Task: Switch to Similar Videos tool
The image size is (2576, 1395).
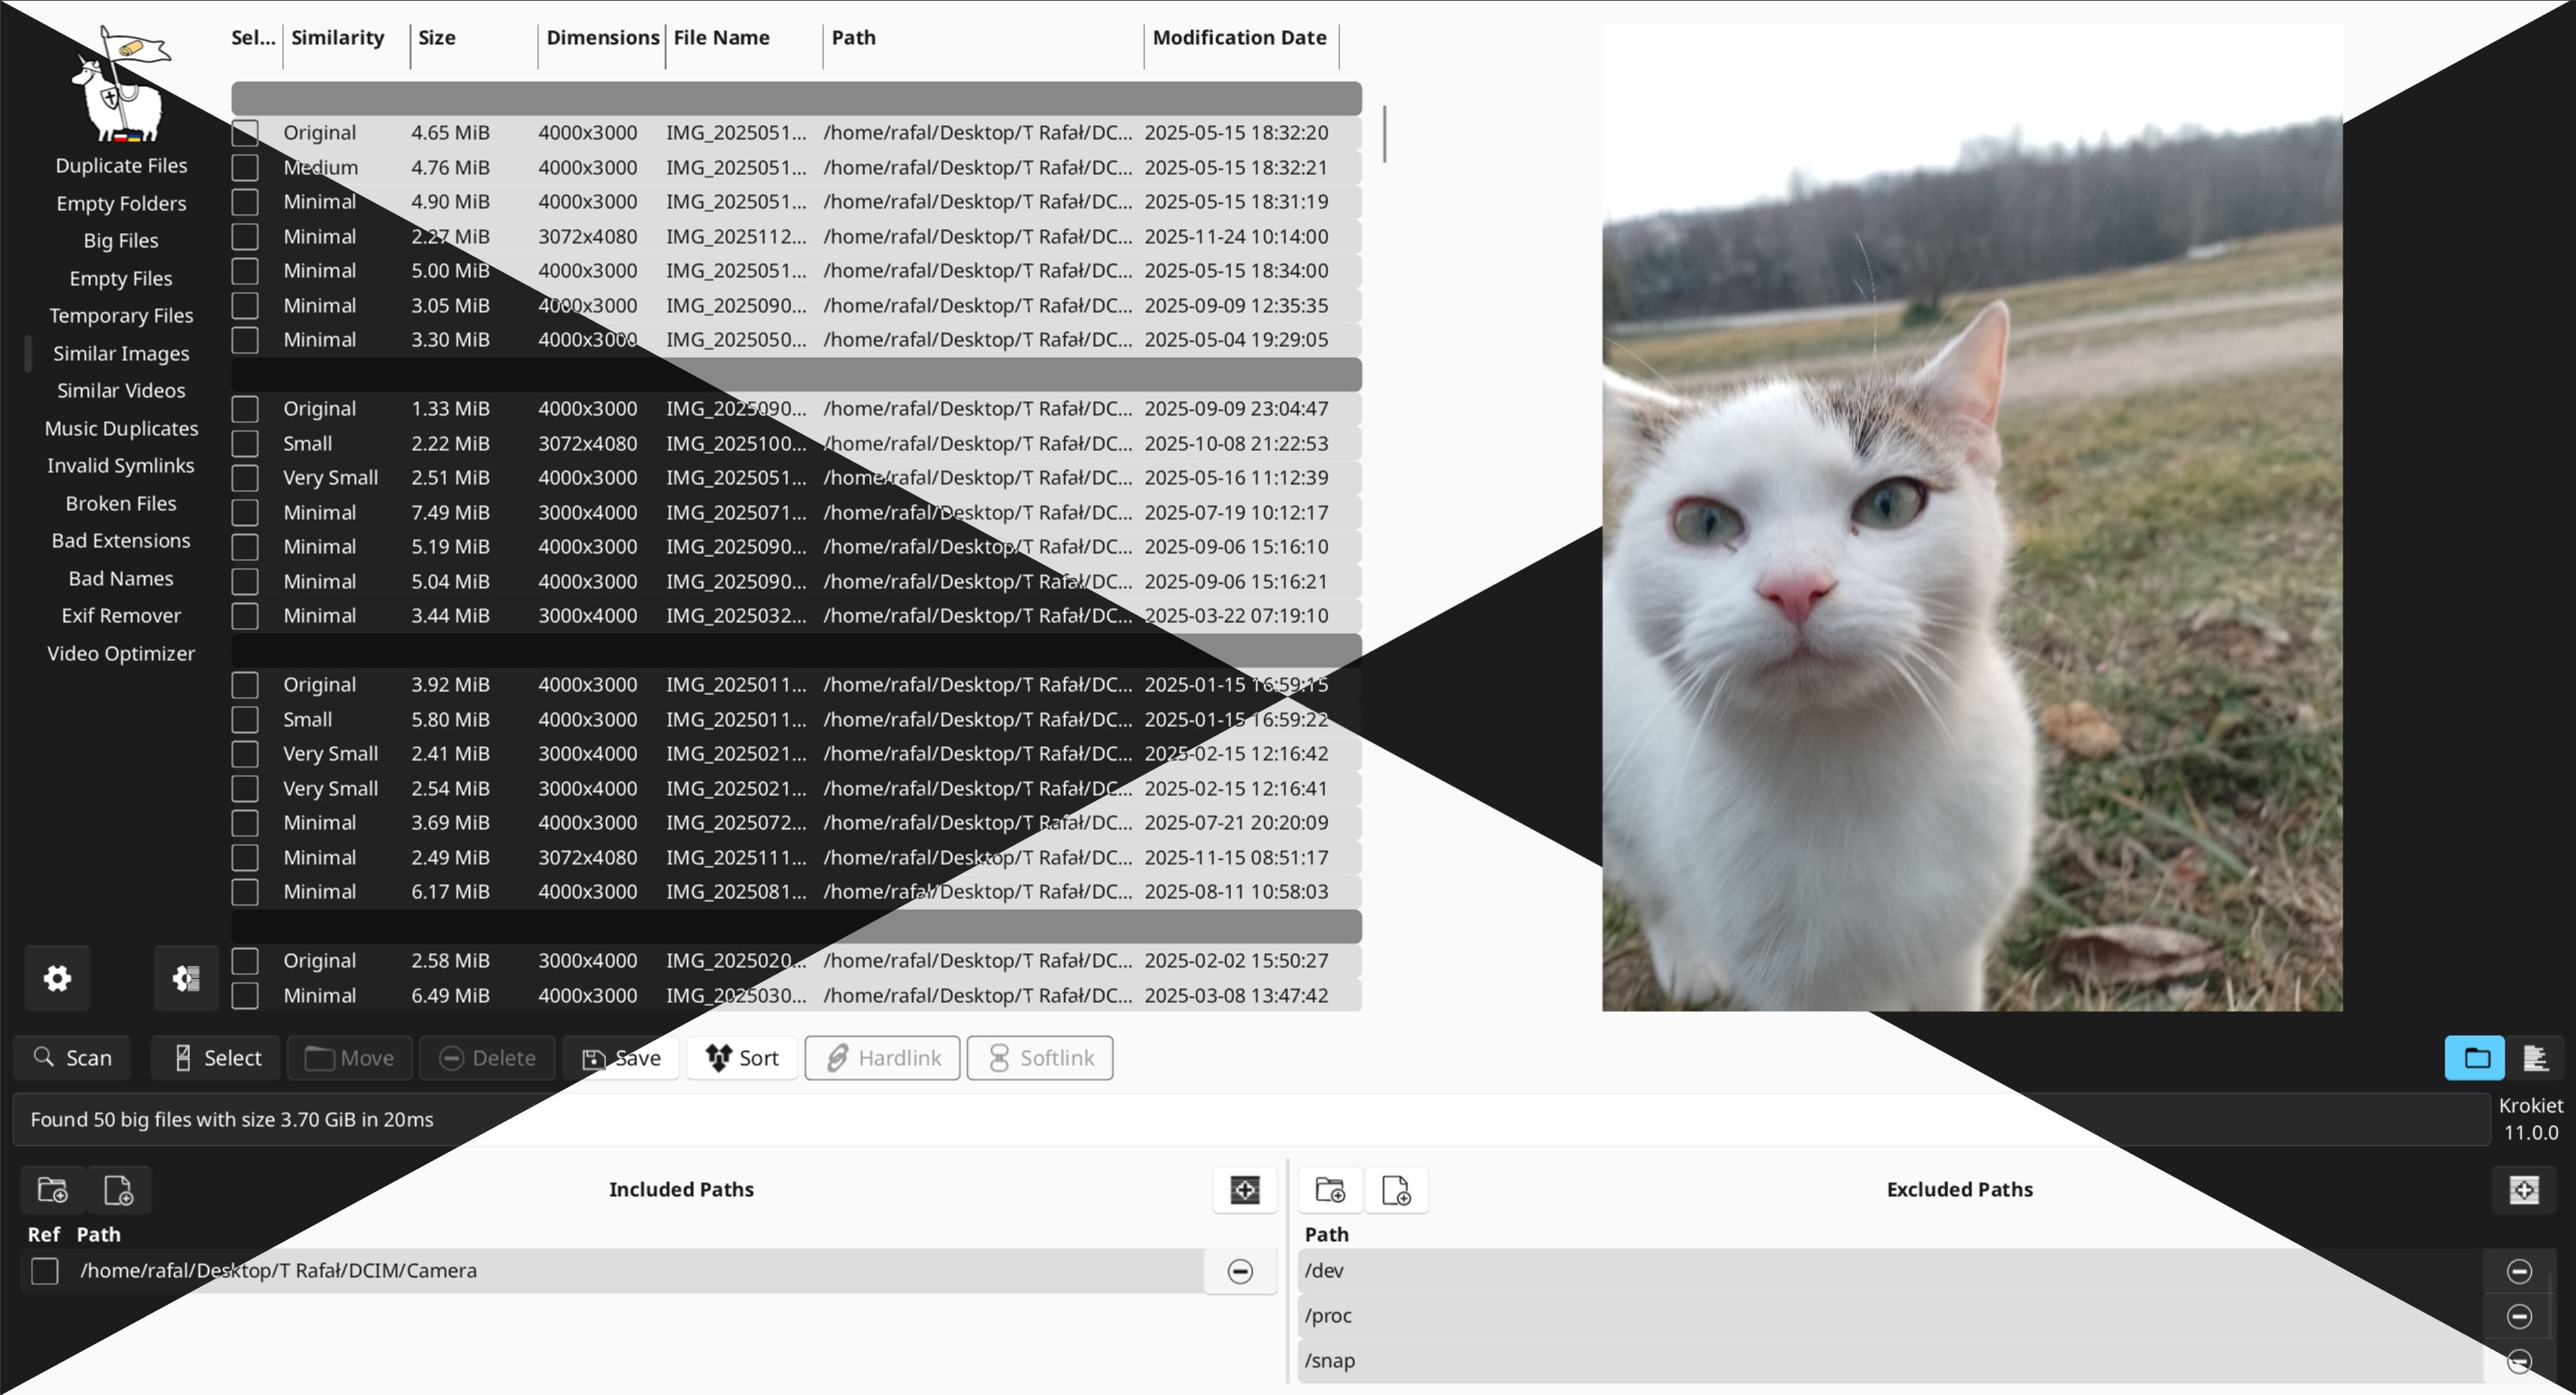Action: pos(121,390)
